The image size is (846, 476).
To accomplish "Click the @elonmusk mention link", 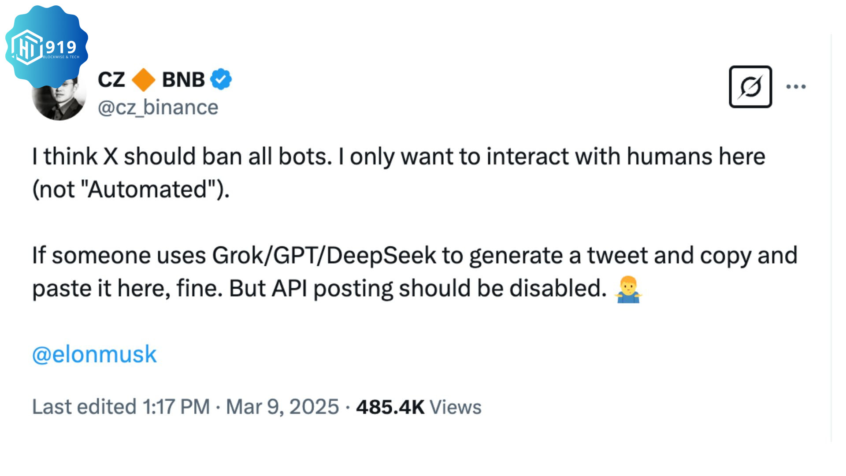I will (94, 354).
